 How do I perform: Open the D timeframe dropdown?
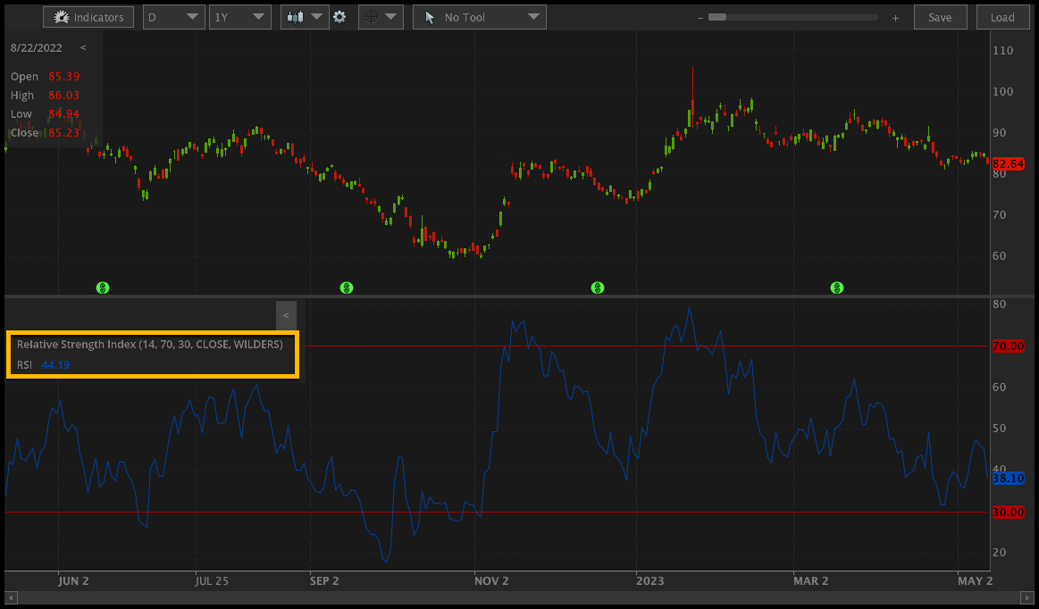(173, 16)
